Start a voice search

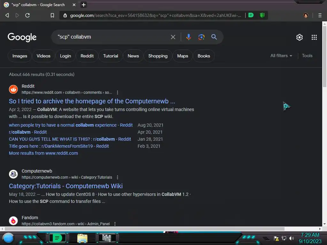pyautogui.click(x=188, y=37)
